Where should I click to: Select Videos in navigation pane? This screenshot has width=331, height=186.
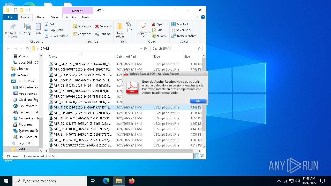pos(23,56)
